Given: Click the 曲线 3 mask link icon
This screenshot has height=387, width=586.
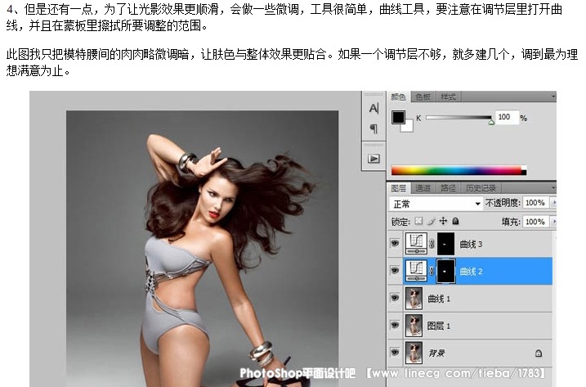Looking at the screenshot, I should click(432, 244).
